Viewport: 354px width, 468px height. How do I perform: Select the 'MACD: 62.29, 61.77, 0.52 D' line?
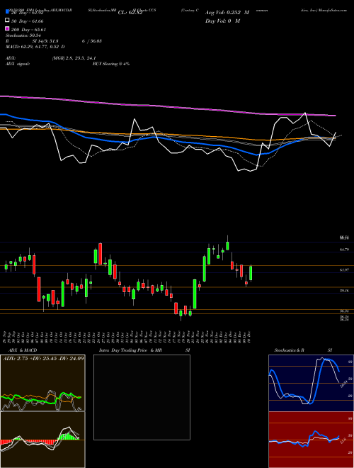click(x=35, y=47)
